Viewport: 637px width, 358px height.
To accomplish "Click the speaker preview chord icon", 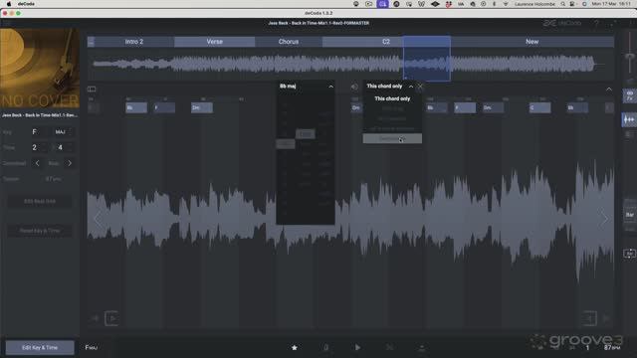I will [x=354, y=87].
